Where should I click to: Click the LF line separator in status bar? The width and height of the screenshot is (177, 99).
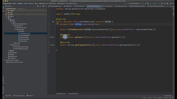[152, 98]
